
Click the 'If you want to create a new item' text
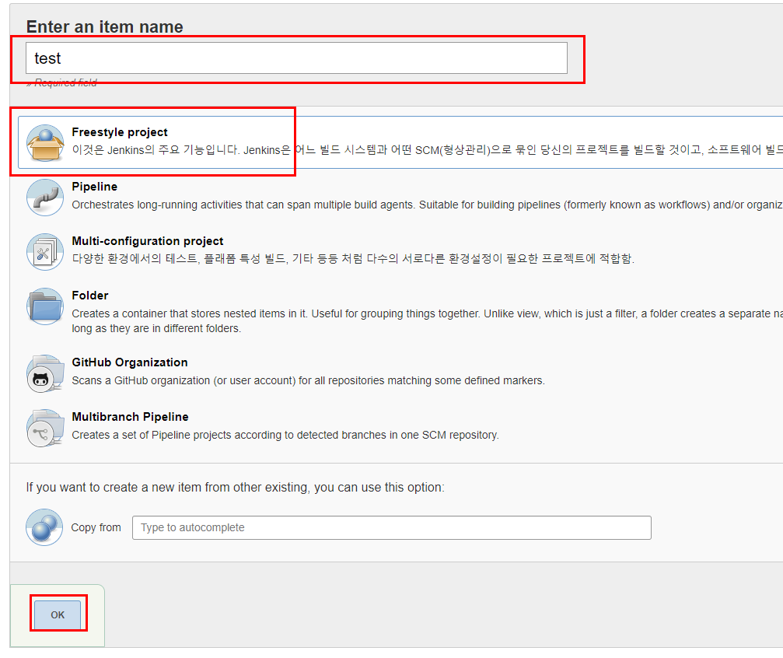(x=235, y=487)
